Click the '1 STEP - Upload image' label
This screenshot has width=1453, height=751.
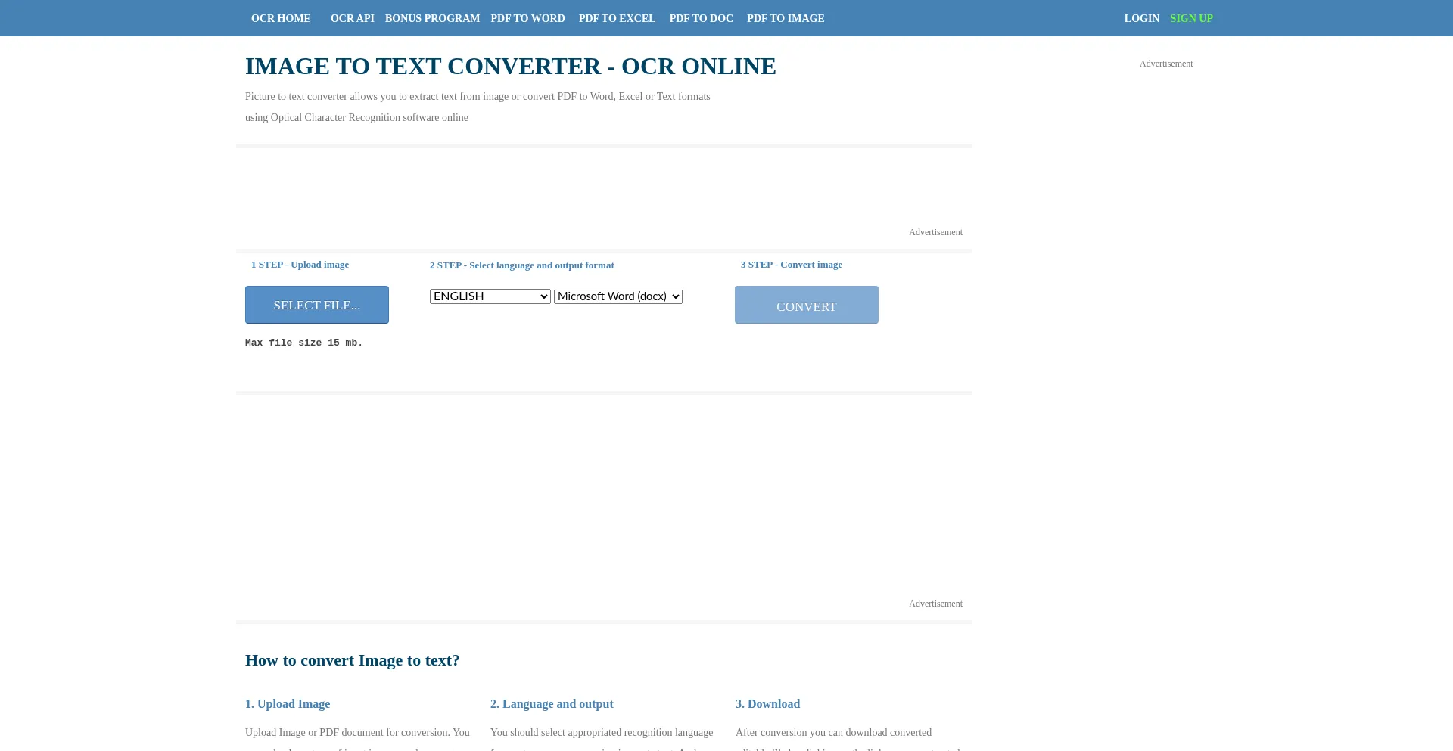coord(300,265)
